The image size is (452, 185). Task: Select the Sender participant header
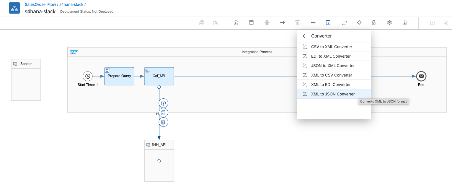tap(26, 64)
